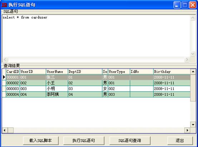Image resolution: width=198 pixels, height=147 pixels.
Task: Click inside the SQL statement text area
Action: click(96, 36)
